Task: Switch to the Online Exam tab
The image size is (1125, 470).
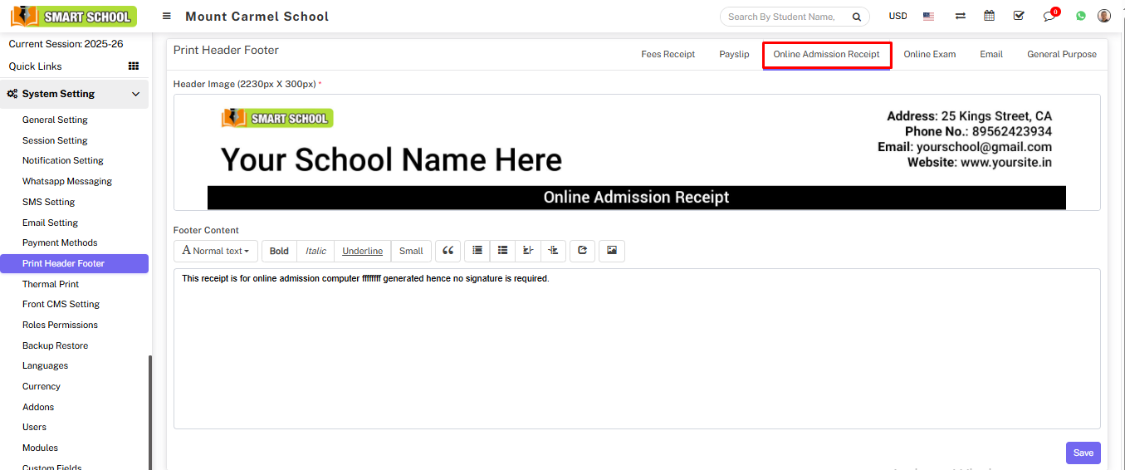Action: (929, 54)
